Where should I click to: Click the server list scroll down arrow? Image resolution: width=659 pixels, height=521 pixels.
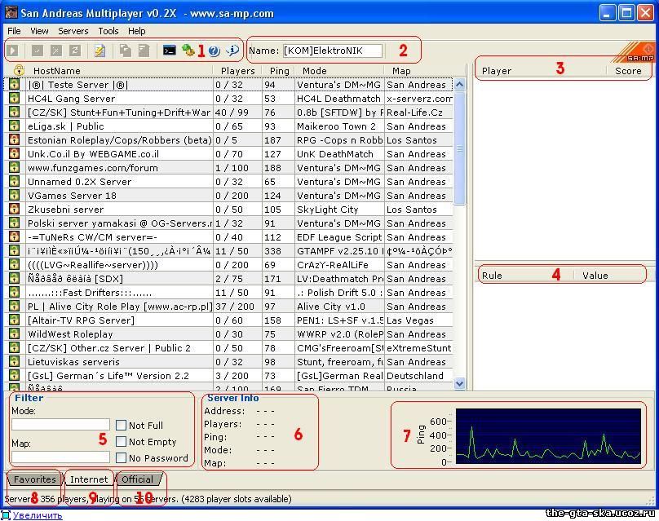pos(460,383)
